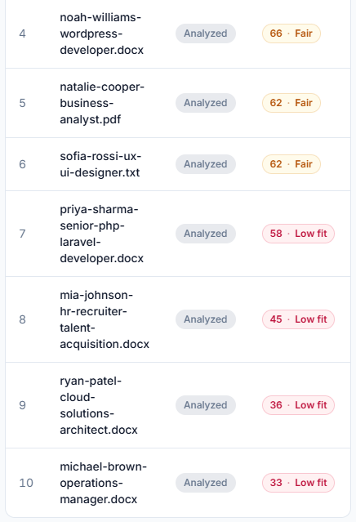356x522 pixels.
Task: Click the 45 Low fit score badge
Action: click(298, 319)
